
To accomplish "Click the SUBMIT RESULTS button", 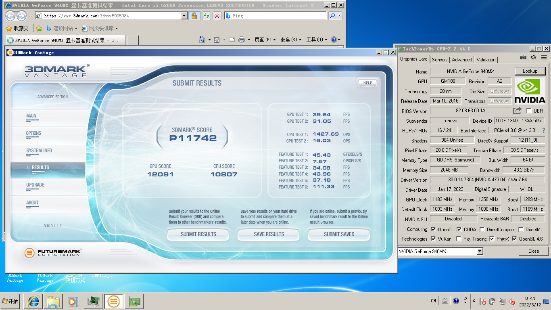I will 198,234.
